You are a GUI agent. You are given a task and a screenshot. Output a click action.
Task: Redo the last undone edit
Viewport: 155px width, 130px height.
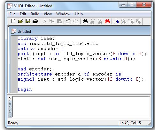click(x=76, y=21)
